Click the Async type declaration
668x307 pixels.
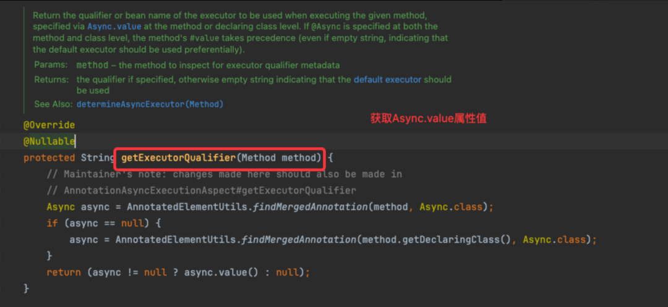pos(61,207)
